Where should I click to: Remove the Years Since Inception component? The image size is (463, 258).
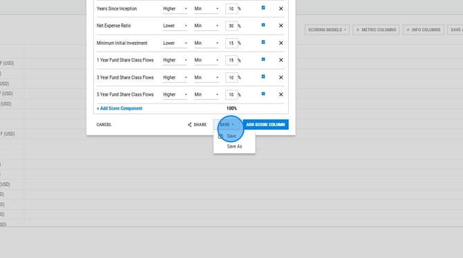tap(281, 8)
